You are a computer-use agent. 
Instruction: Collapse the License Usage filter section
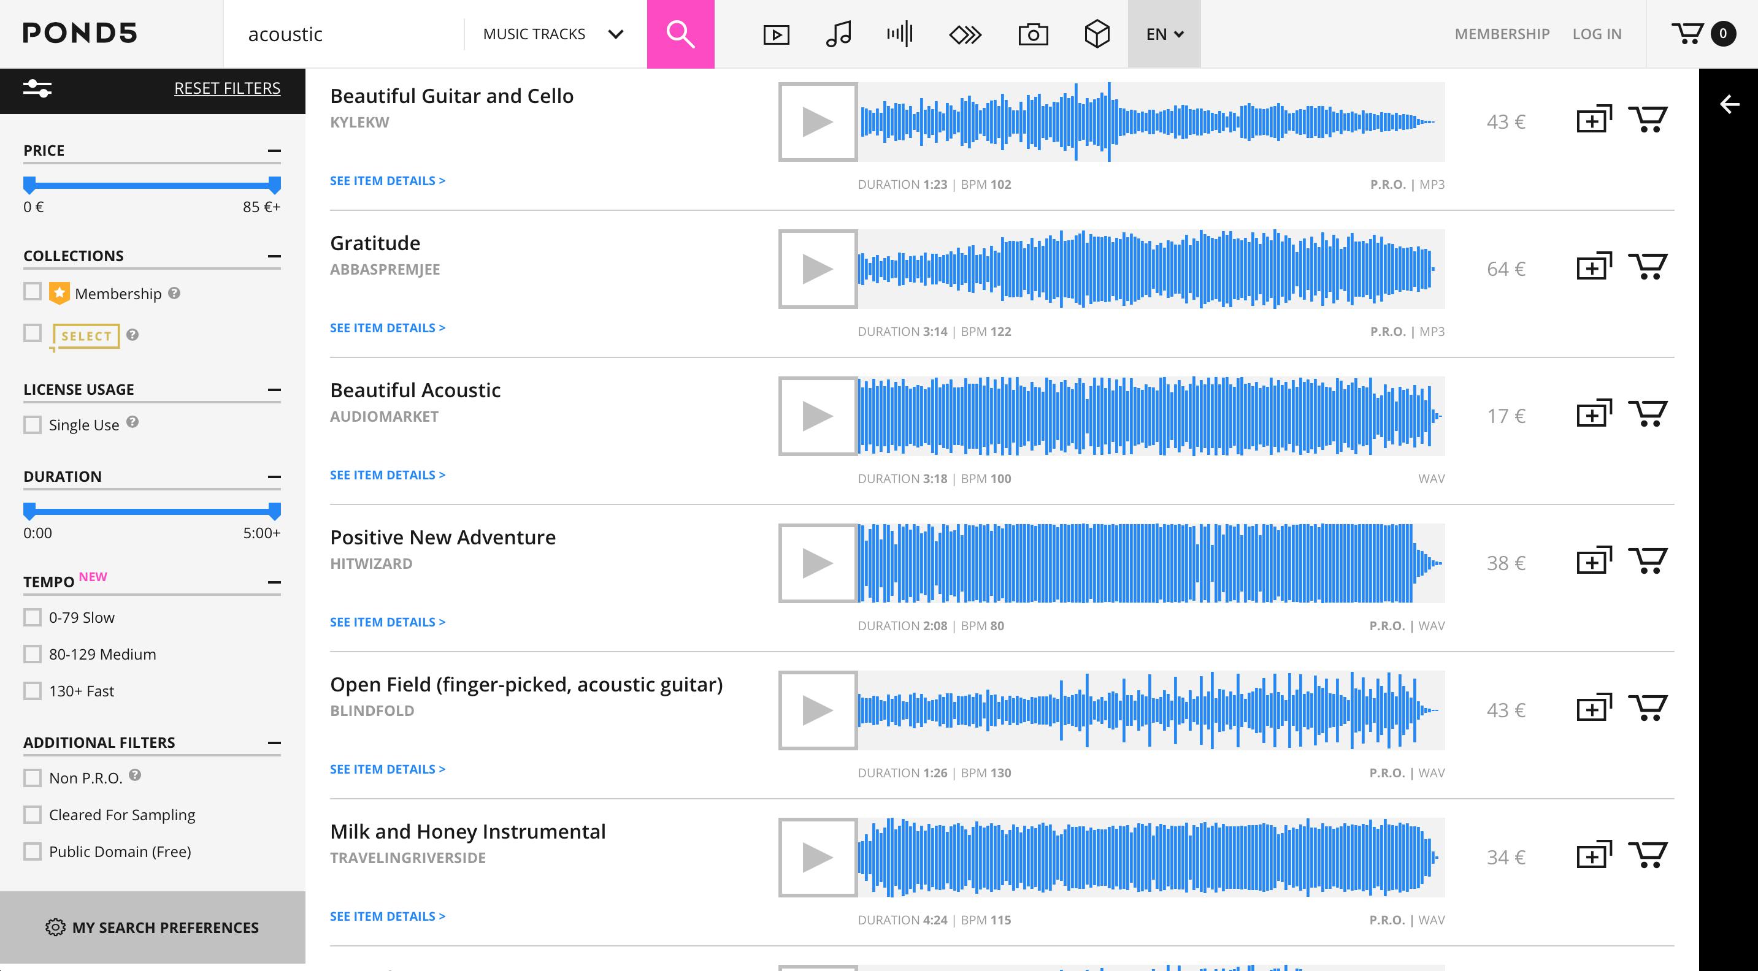(x=274, y=389)
